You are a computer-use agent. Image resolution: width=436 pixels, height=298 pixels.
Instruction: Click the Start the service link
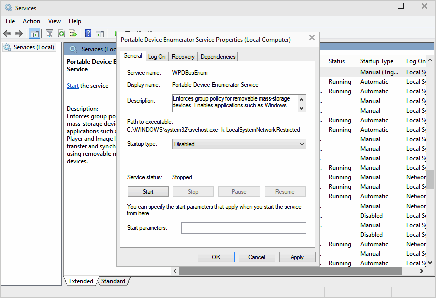point(73,86)
